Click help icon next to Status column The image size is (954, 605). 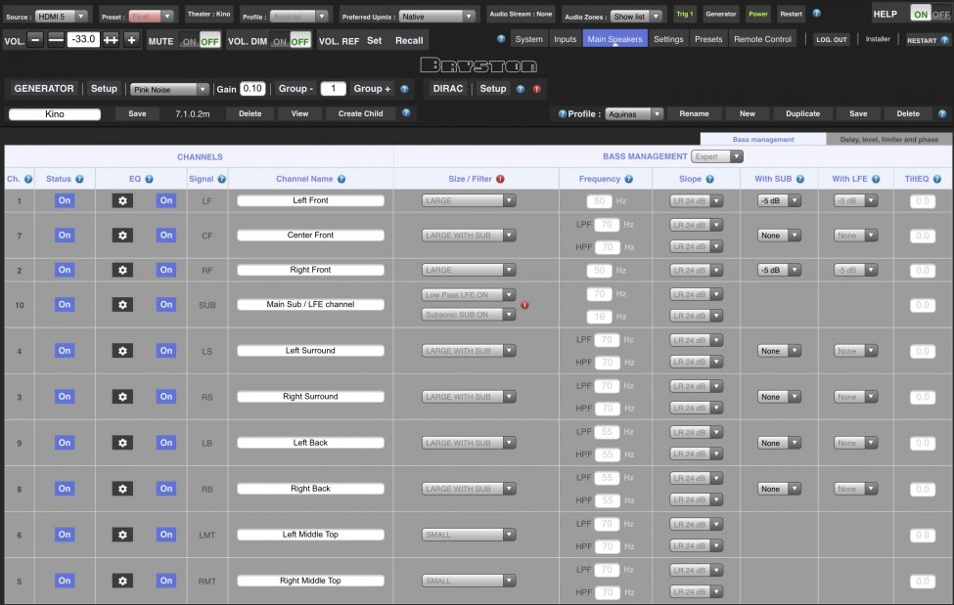(79, 179)
